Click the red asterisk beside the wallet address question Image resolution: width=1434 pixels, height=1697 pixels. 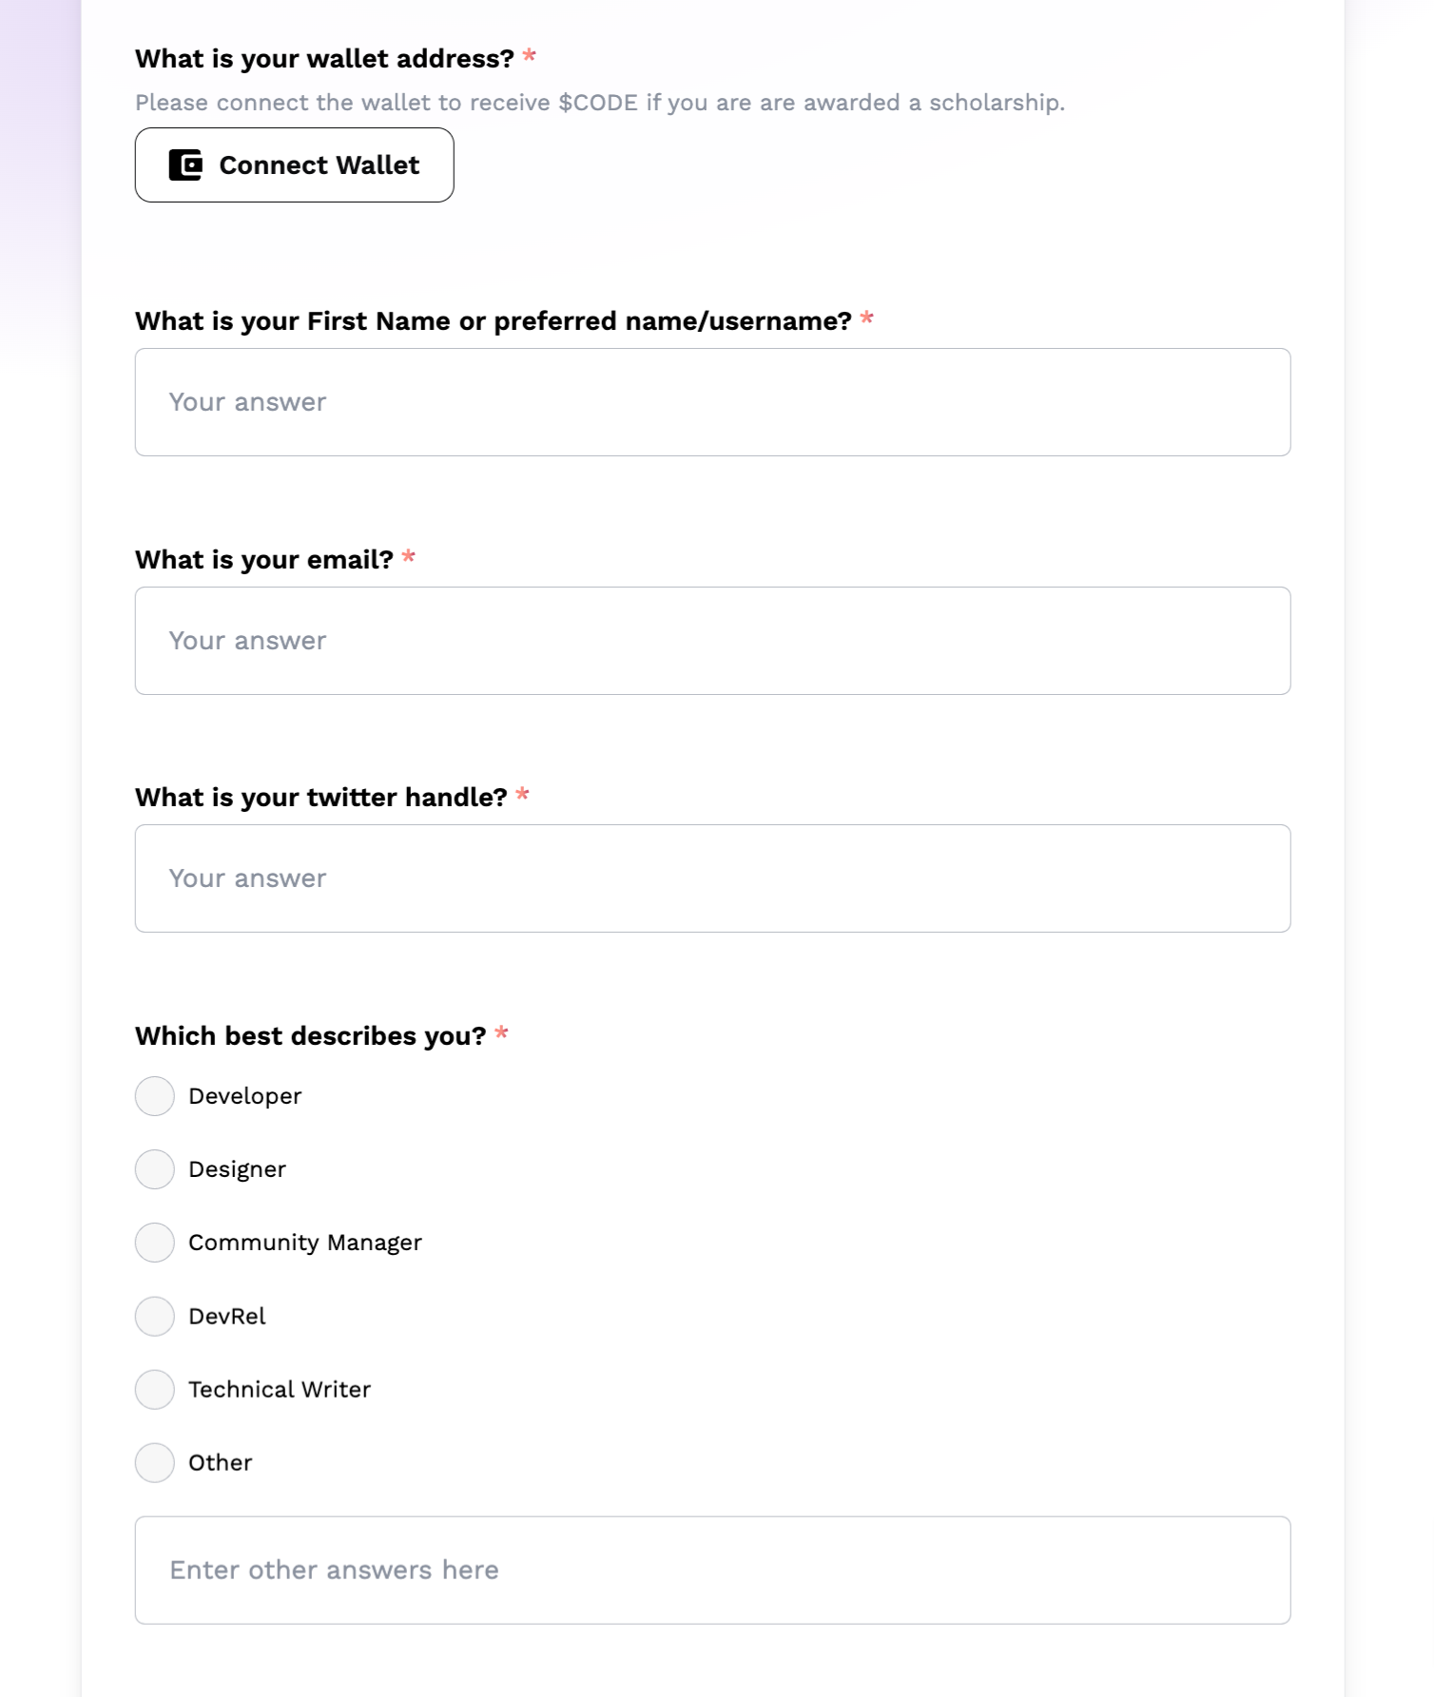530,56
